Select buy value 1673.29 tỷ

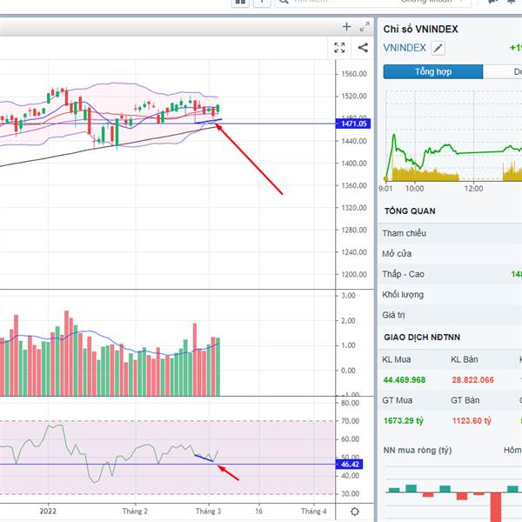[403, 421]
